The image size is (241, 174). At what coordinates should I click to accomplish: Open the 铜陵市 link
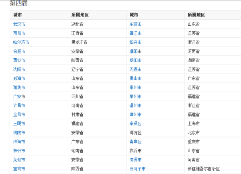coord(19,133)
